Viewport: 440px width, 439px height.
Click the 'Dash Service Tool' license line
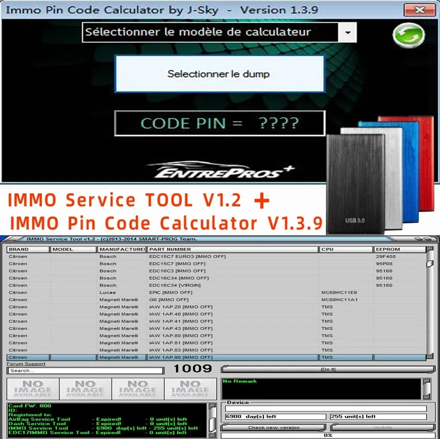(98, 424)
